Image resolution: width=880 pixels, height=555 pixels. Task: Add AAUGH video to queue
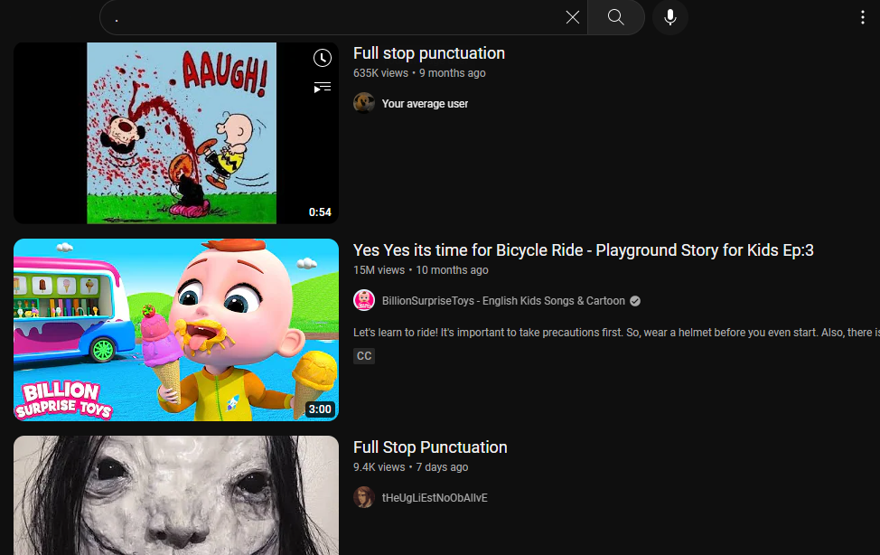323,87
